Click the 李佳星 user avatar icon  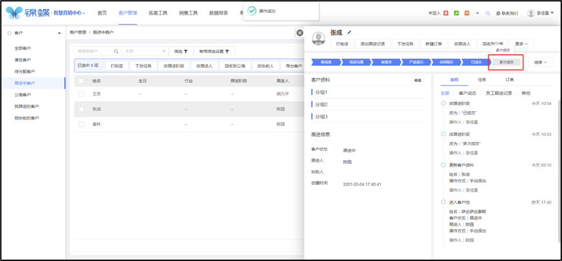pyautogui.click(x=531, y=13)
